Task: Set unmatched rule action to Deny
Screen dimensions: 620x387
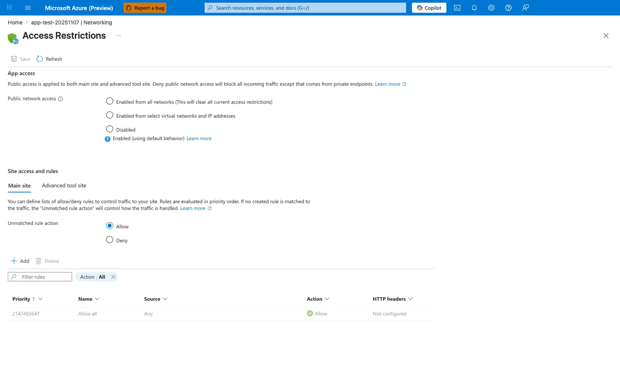Action: pos(110,240)
